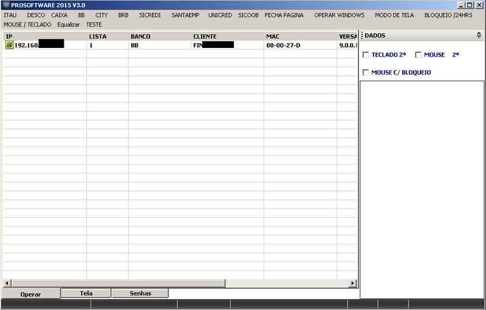This screenshot has height=310, width=486.
Task: Enable the TECLADO 2º checkbox
Action: point(366,55)
